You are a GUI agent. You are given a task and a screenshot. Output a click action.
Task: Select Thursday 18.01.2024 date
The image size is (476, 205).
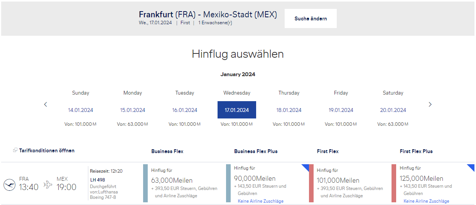(x=289, y=110)
